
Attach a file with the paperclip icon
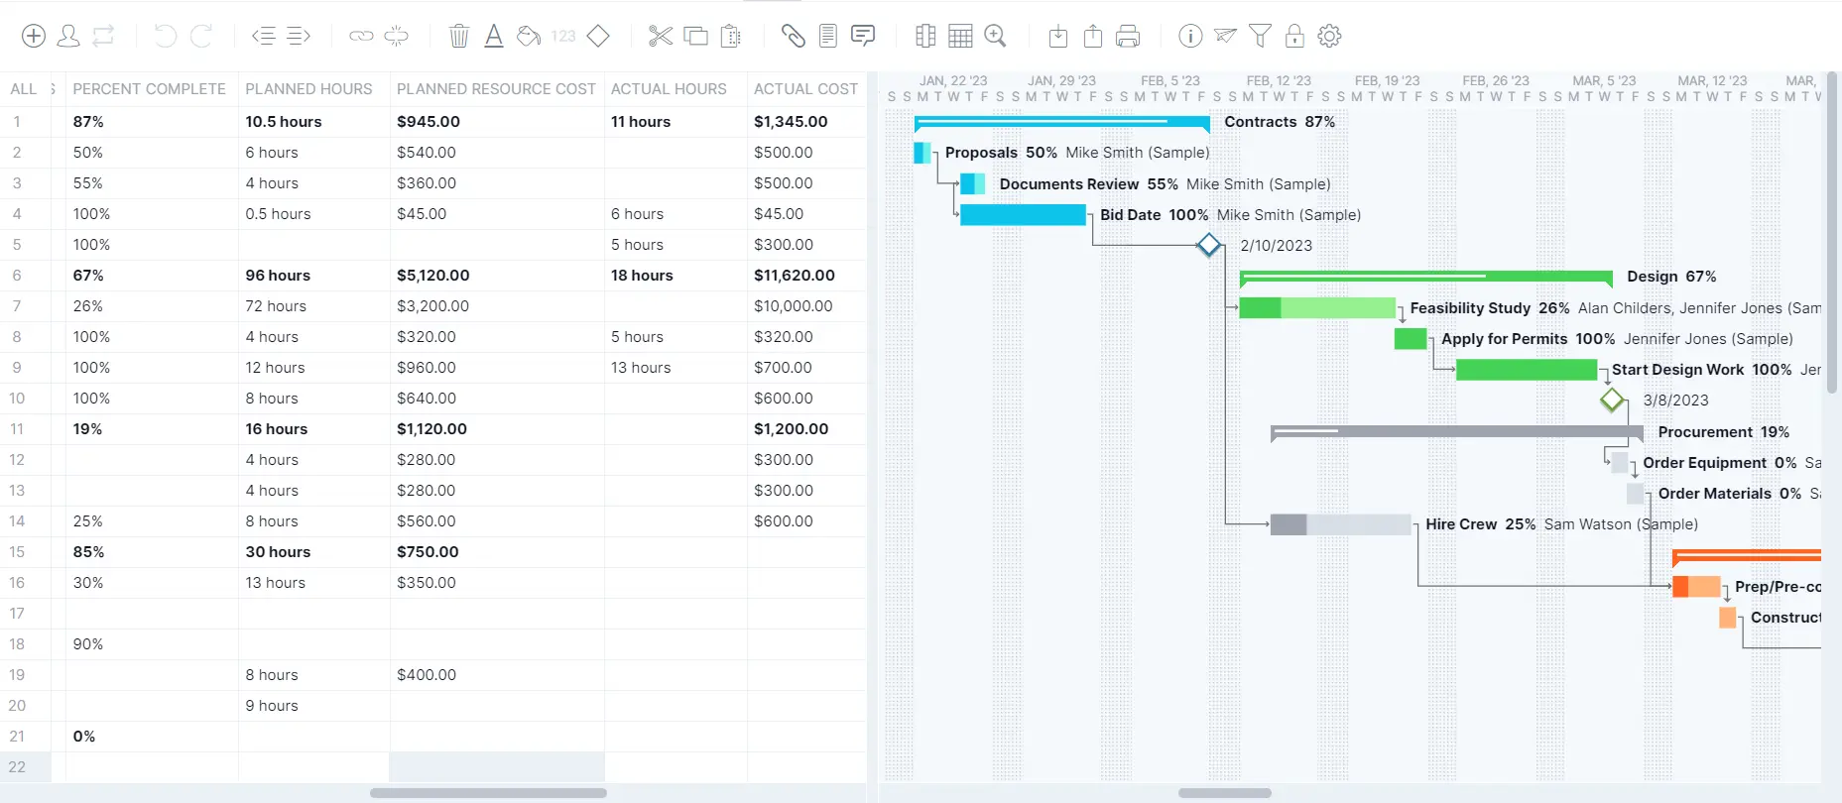coord(793,37)
